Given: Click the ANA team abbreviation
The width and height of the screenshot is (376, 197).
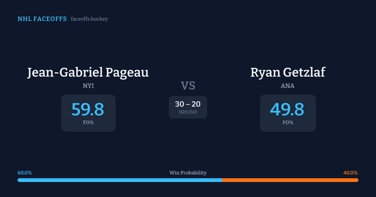Looking at the screenshot, I should [288, 86].
